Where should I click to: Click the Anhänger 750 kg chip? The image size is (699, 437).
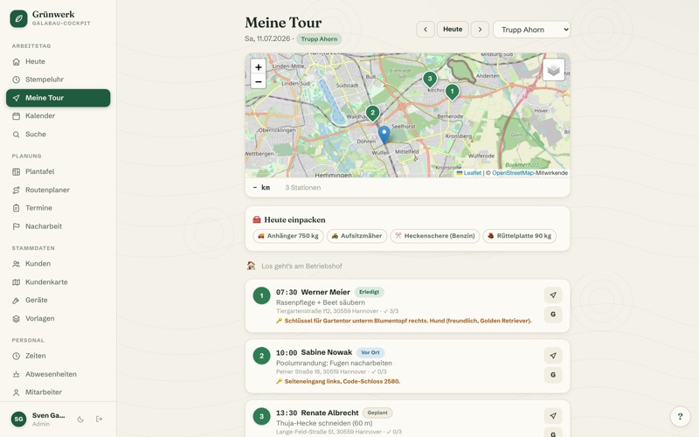(x=288, y=236)
